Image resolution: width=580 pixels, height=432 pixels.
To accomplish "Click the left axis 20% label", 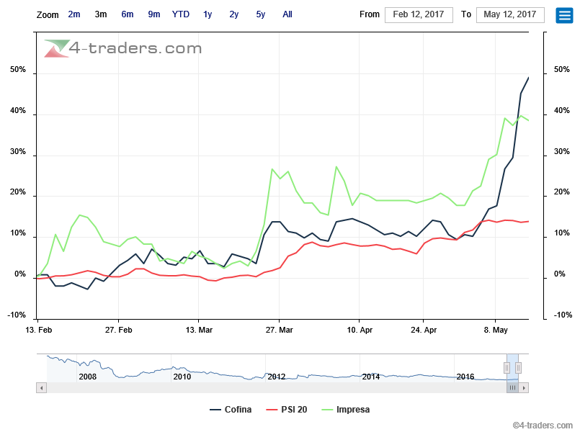I will click(x=18, y=192).
